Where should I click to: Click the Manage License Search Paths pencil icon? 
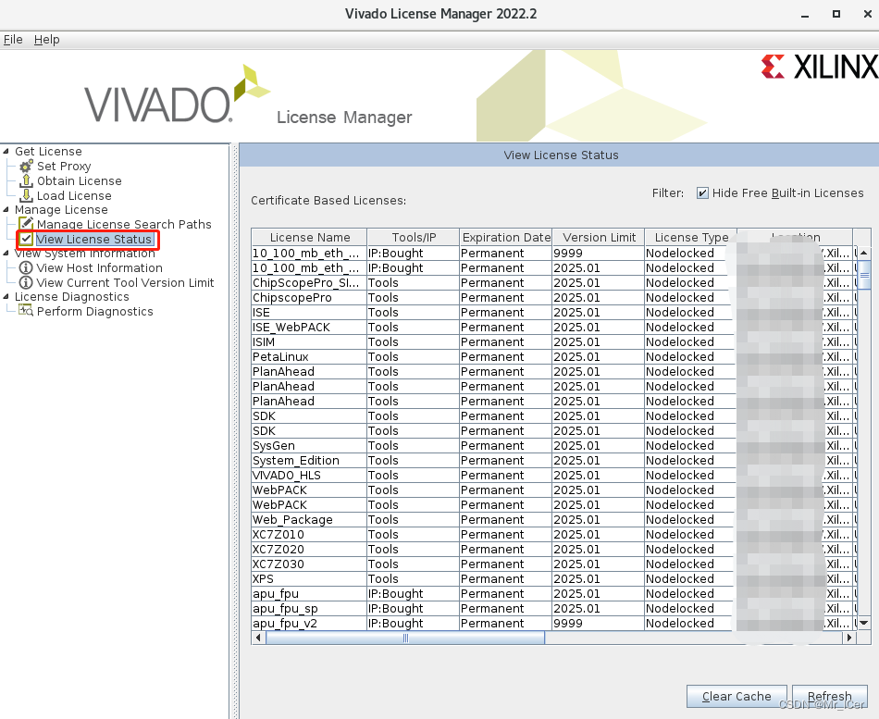point(26,224)
